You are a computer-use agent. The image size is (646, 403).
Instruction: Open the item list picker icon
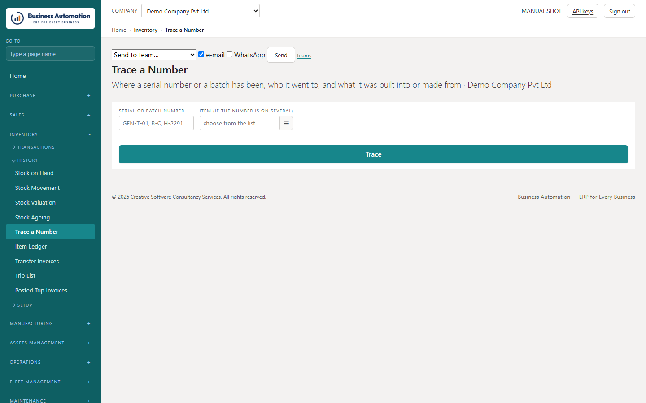click(x=286, y=123)
